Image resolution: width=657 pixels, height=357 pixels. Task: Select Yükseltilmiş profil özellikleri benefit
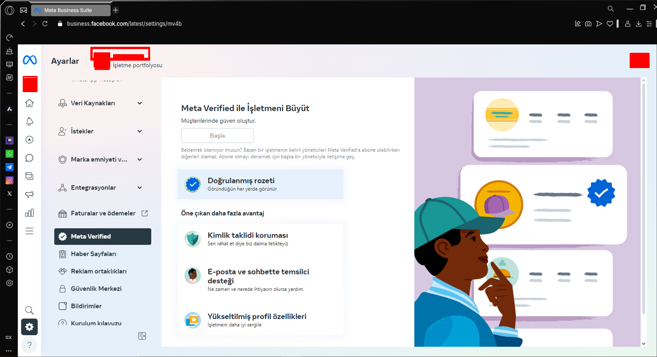[260, 320]
